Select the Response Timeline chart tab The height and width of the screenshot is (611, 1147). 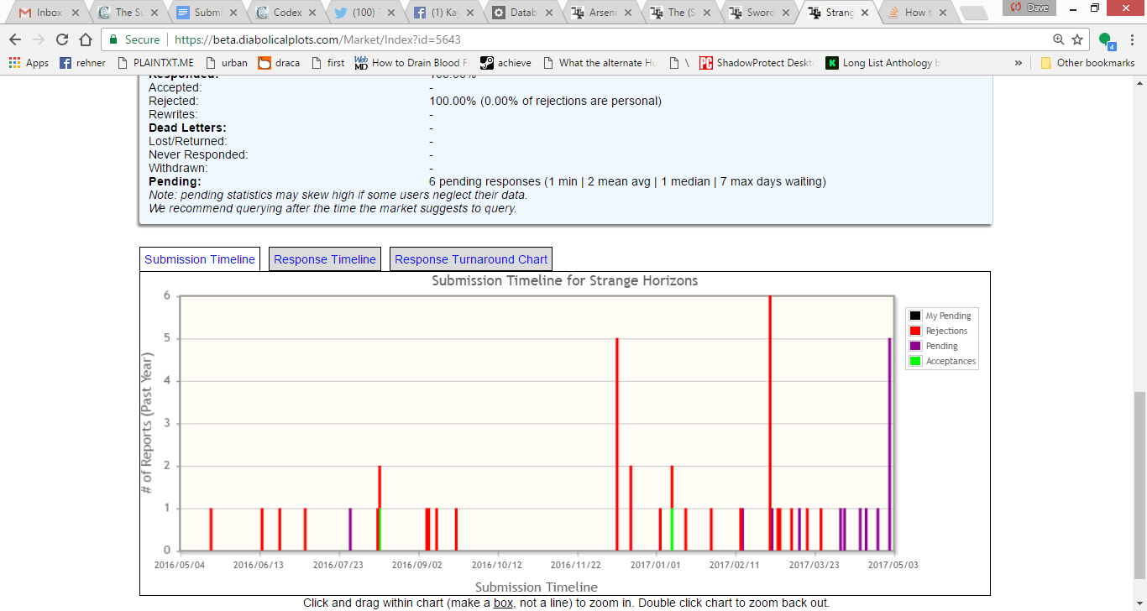(x=325, y=259)
